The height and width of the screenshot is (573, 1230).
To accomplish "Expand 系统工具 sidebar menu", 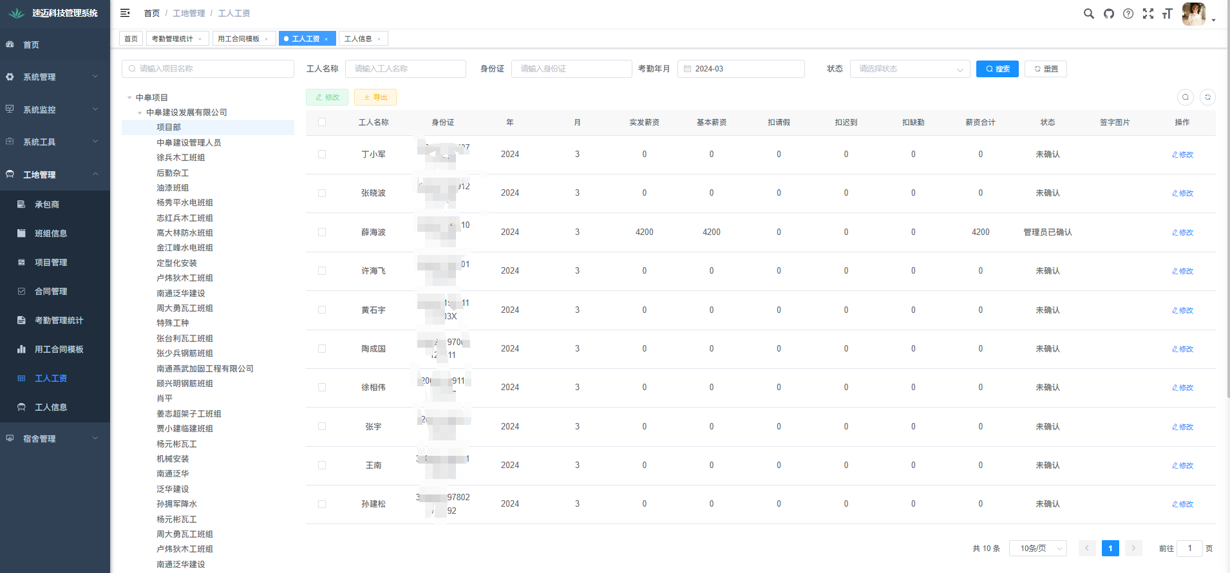I will pyautogui.click(x=55, y=142).
